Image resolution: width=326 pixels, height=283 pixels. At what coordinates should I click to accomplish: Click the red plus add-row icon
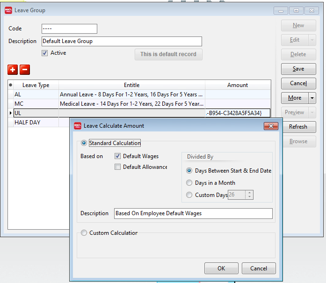click(x=13, y=70)
